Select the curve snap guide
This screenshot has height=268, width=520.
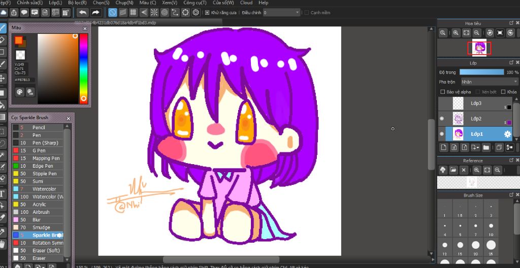pyautogui.click(x=175, y=13)
